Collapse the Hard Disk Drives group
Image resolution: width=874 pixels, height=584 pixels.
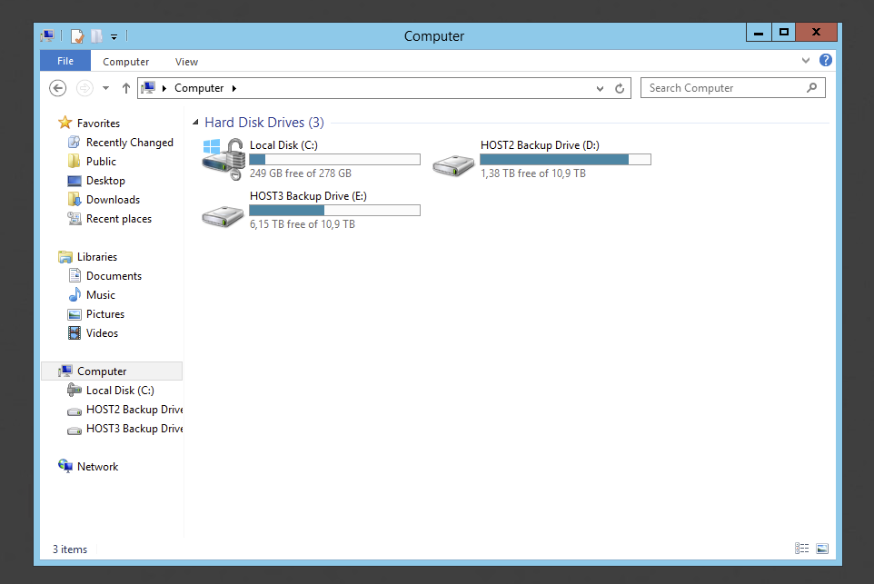(195, 123)
